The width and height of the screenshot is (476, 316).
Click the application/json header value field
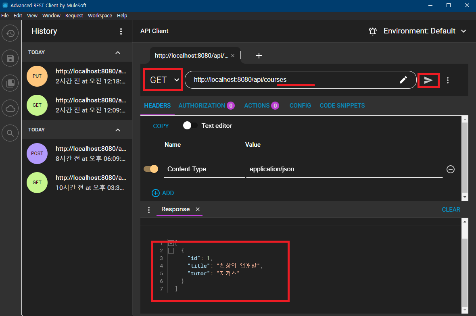[344, 169]
